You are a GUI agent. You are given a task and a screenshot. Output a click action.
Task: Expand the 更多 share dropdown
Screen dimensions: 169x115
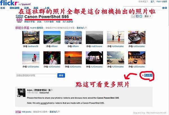148,16
